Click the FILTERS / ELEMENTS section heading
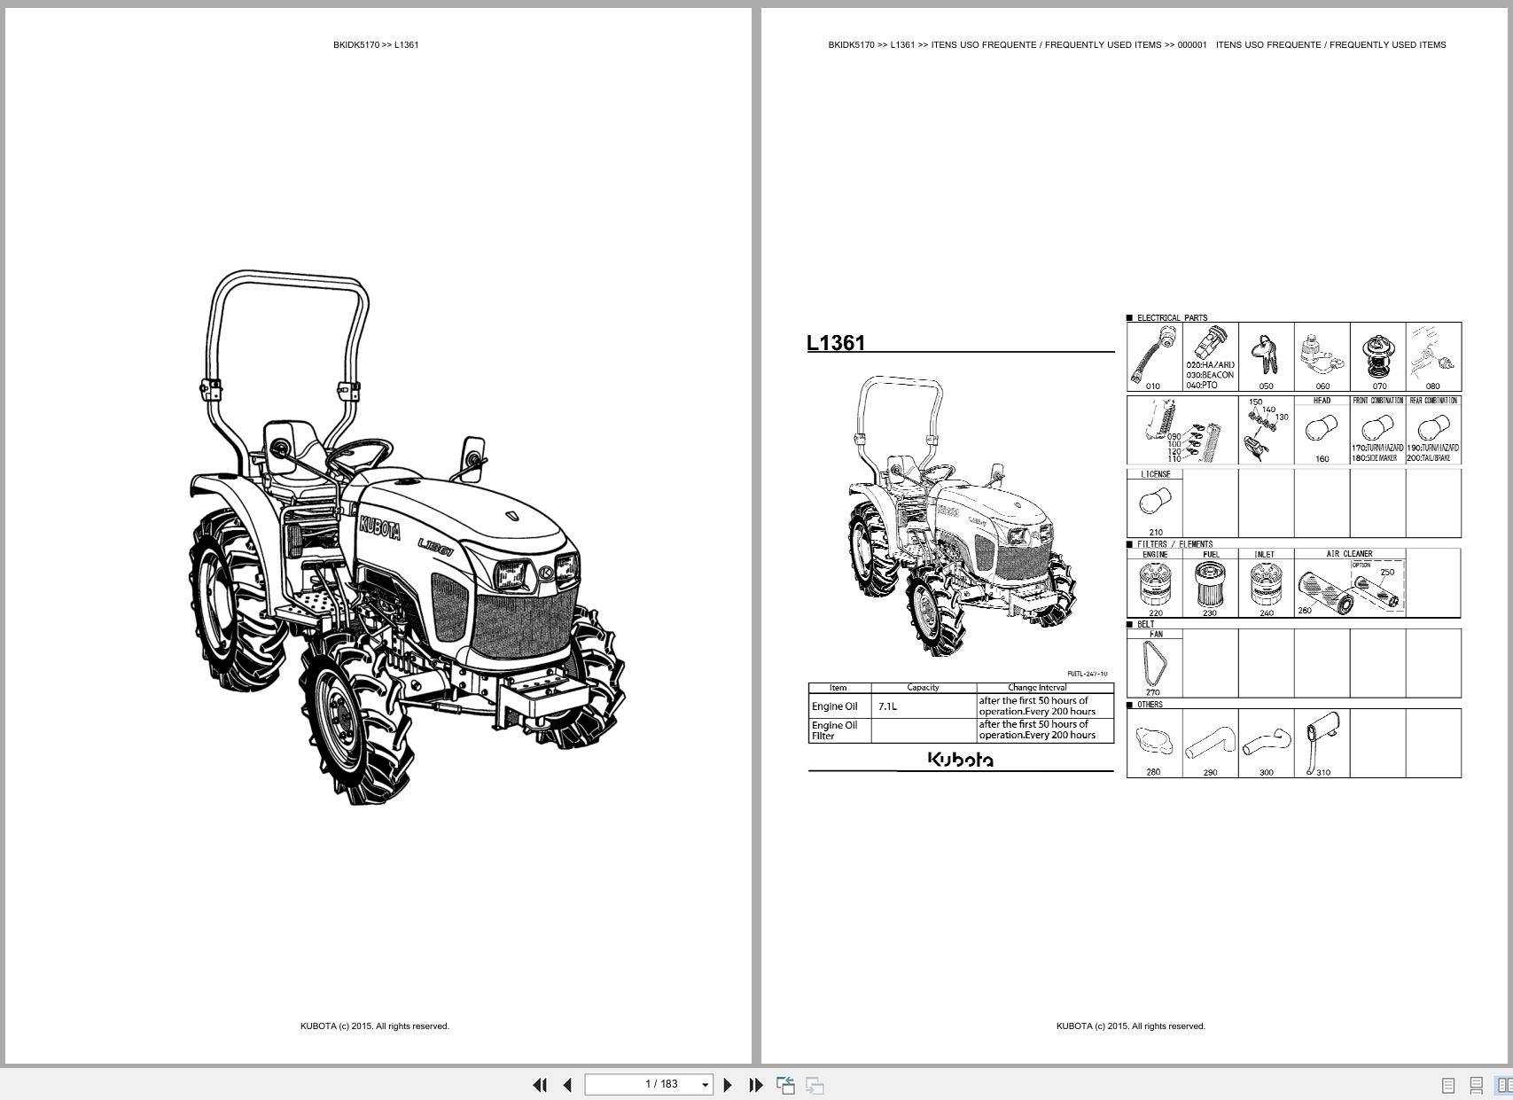Image resolution: width=1513 pixels, height=1100 pixels. tap(1174, 544)
